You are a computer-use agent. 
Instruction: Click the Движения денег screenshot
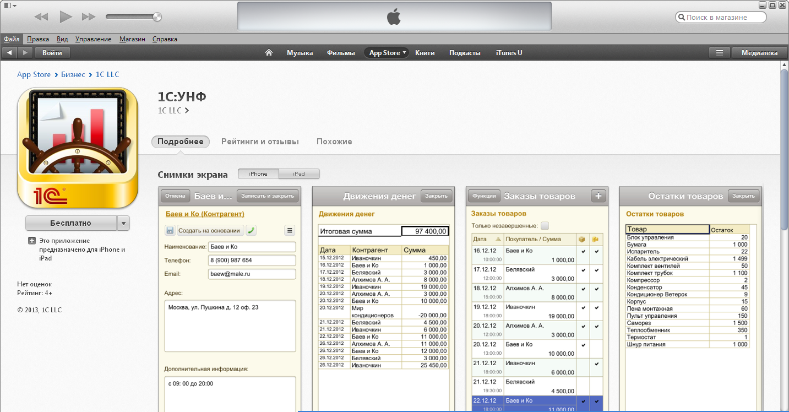383,299
